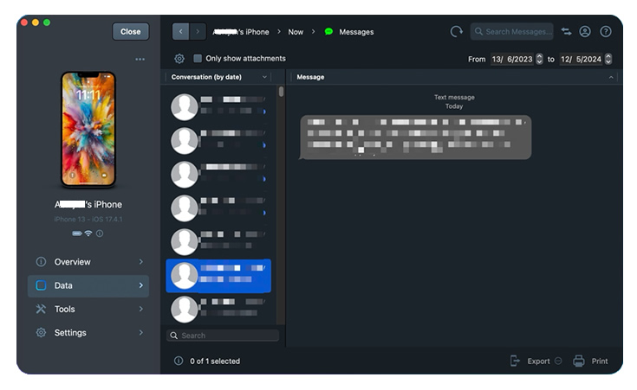
Task: Click the Tools wrench icon
Action: (41, 310)
